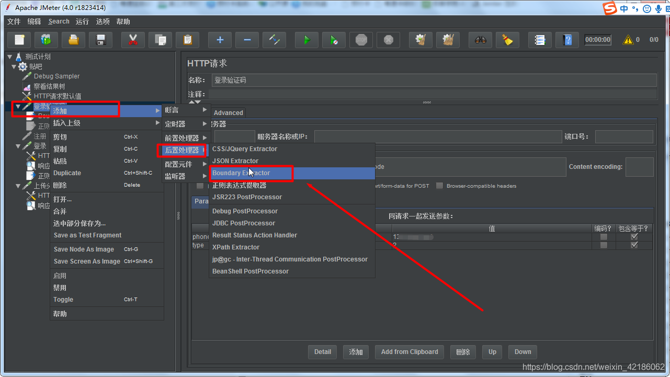Expand all nodes with plus icon
Screen dimensions: 670x377
click(220, 40)
